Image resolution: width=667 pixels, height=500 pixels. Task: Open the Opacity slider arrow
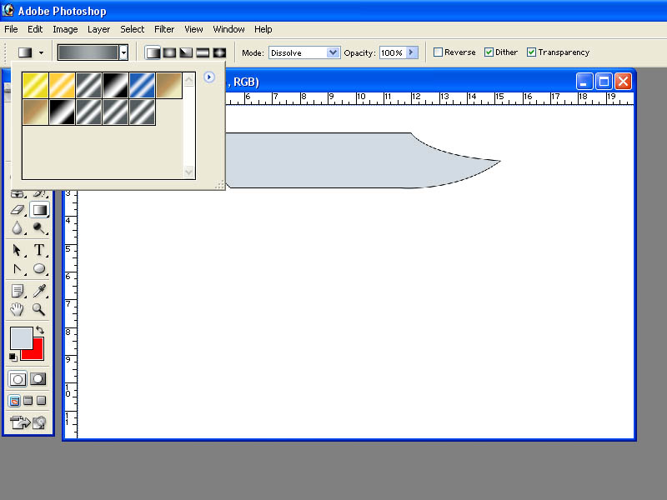[412, 52]
